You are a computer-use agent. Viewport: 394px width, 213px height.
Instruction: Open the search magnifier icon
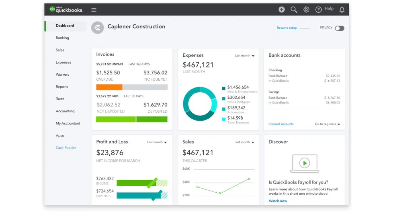coord(294,10)
